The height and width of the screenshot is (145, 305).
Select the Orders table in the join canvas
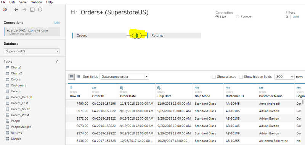pos(100,36)
